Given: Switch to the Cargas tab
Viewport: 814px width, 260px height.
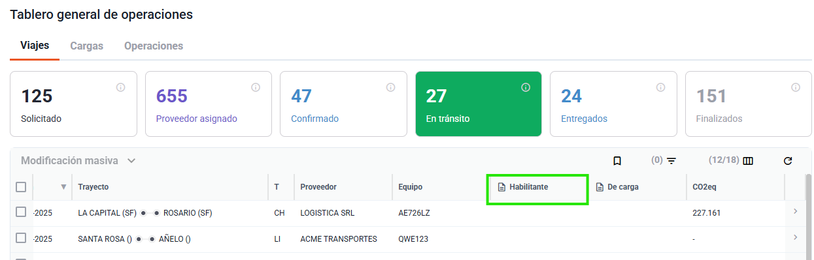Looking at the screenshot, I should point(86,46).
